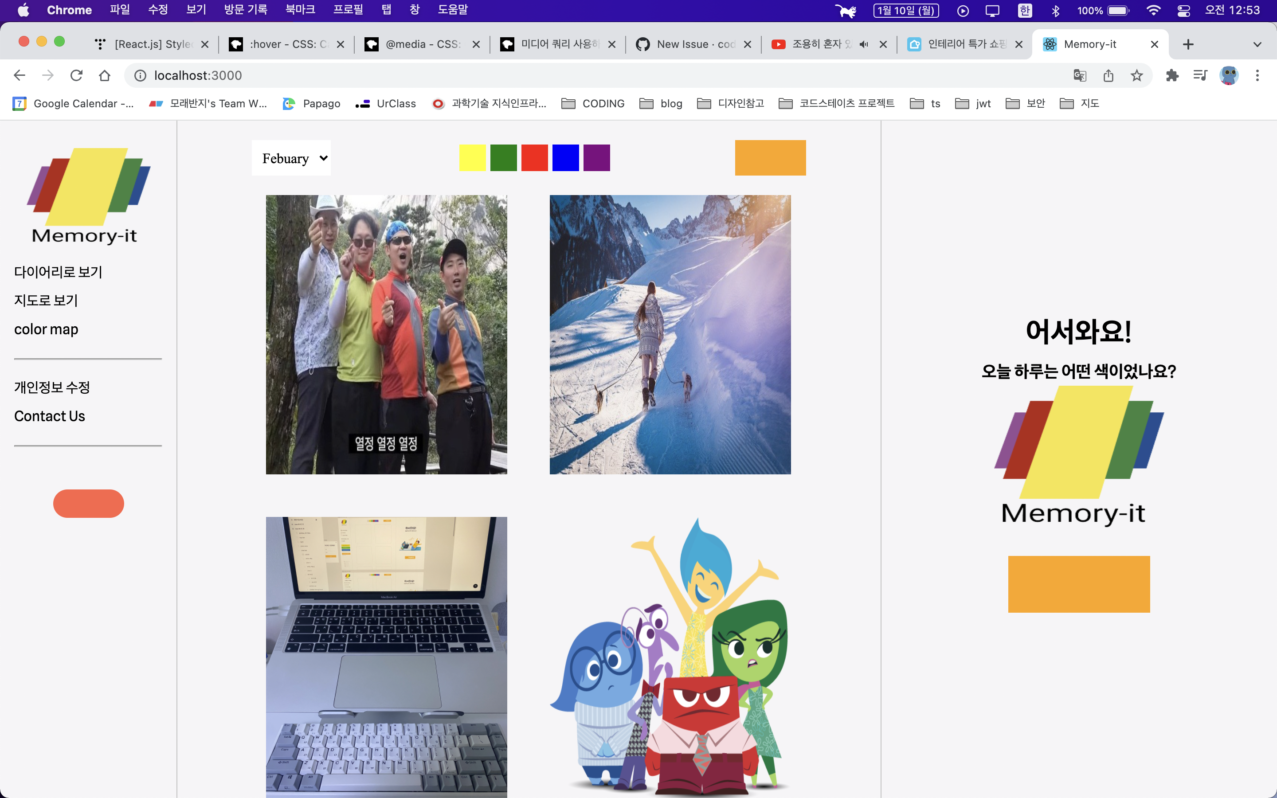1277x798 pixels.
Task: Open Control Center in menu bar
Action: 1183,11
